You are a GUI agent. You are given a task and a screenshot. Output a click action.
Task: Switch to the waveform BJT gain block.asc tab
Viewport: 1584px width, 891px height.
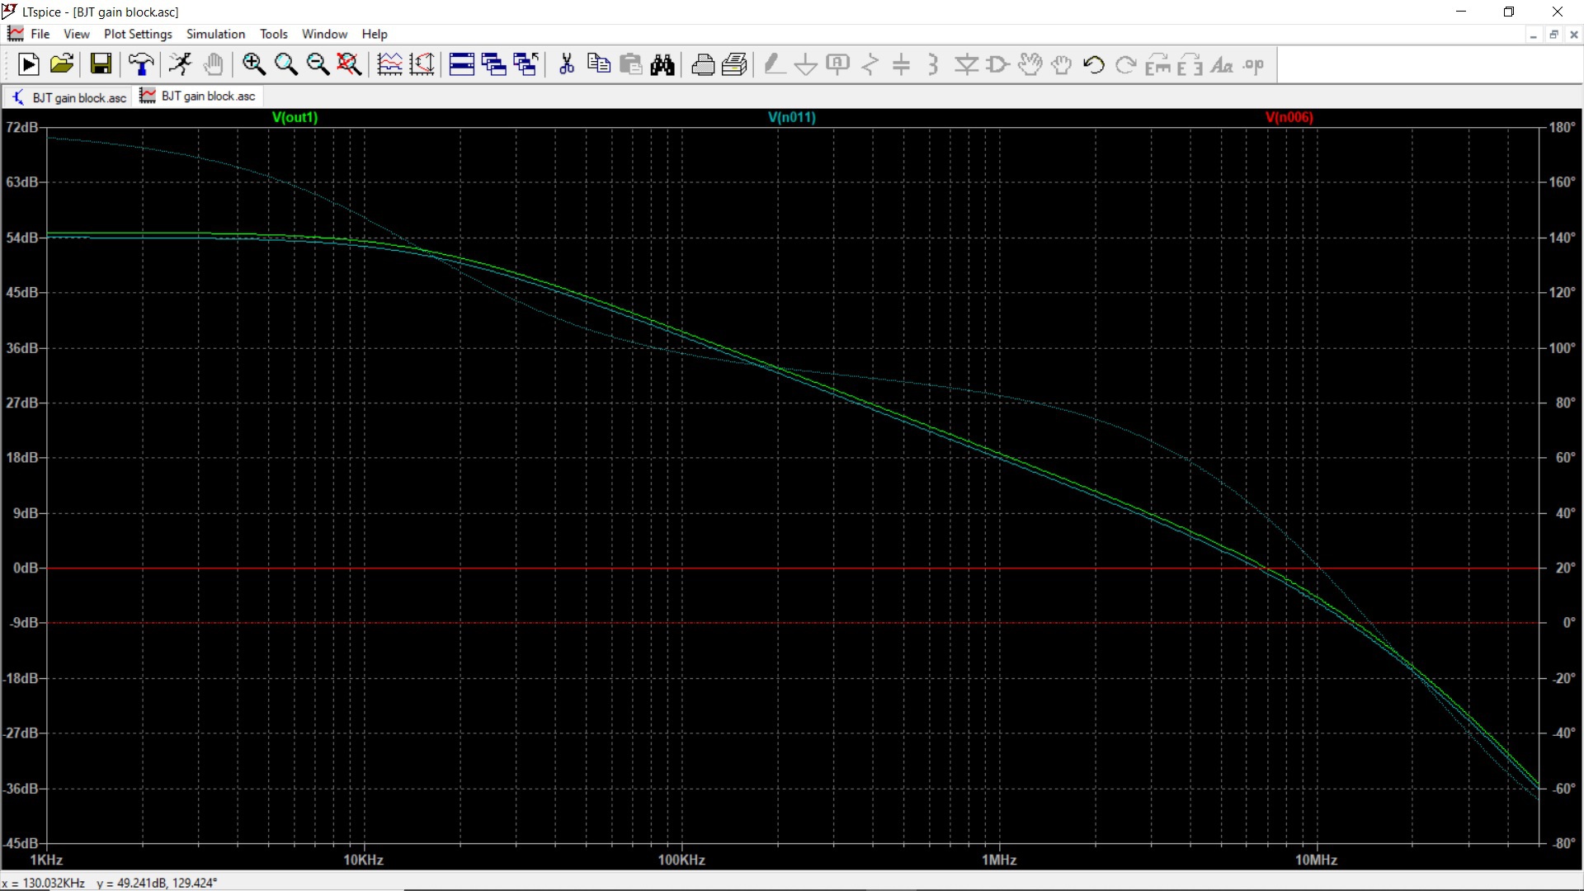(198, 97)
